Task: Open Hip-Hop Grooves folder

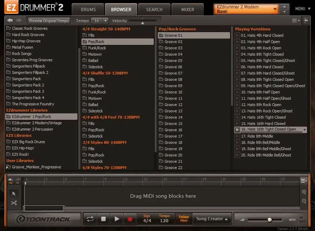Action: click(x=23, y=41)
